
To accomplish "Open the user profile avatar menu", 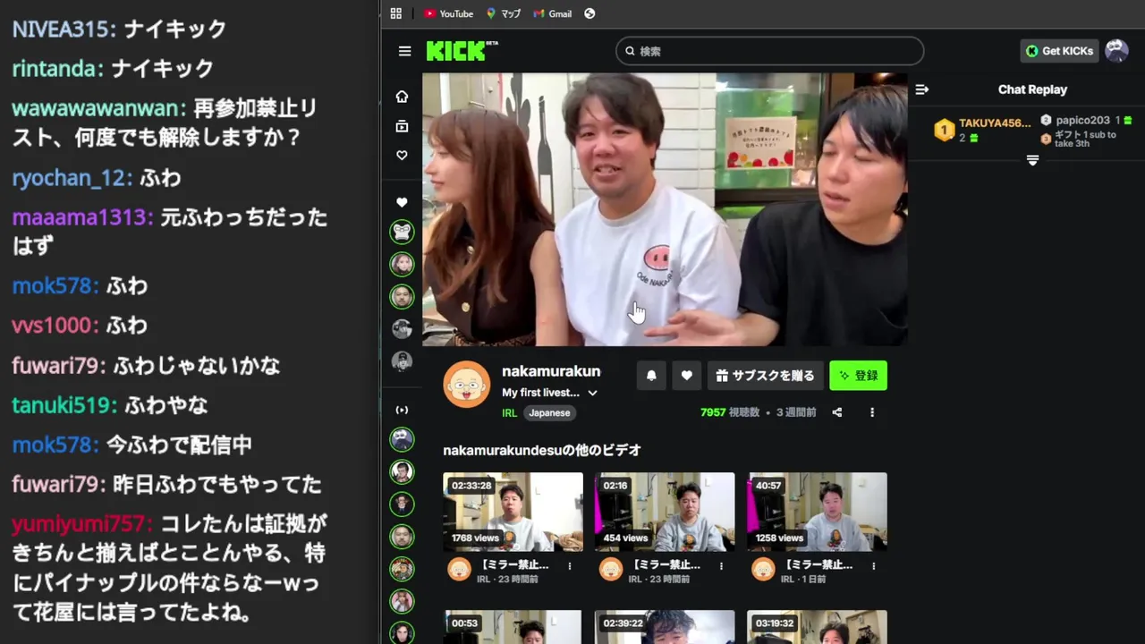I will [1116, 51].
